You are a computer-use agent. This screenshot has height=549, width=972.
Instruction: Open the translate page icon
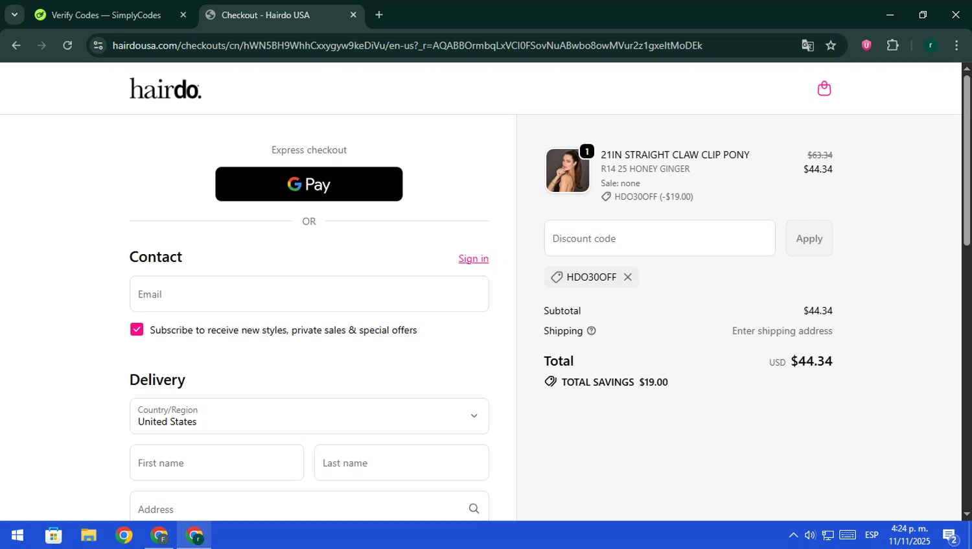pyautogui.click(x=807, y=45)
